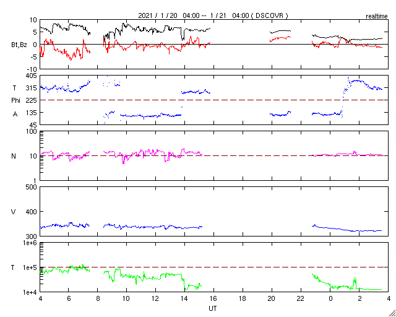Screen dimensions: 396x317
Task: Click the 'Bt,Bz' axis label
Action: click(18, 46)
